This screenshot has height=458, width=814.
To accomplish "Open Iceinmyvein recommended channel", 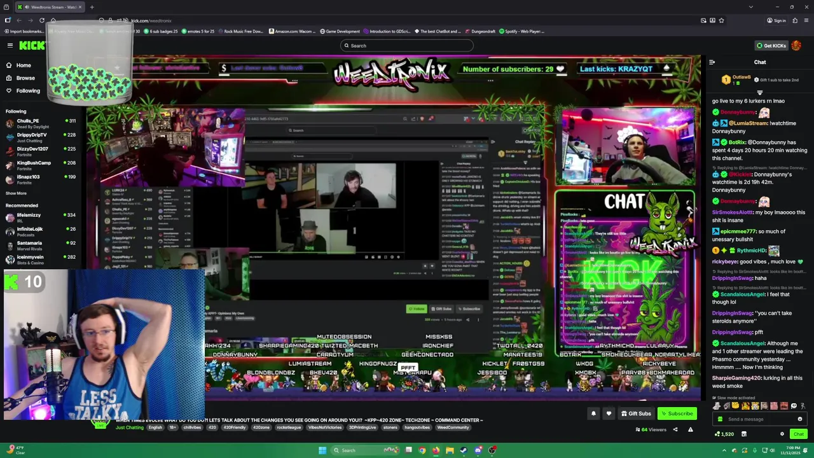I will tap(41, 259).
